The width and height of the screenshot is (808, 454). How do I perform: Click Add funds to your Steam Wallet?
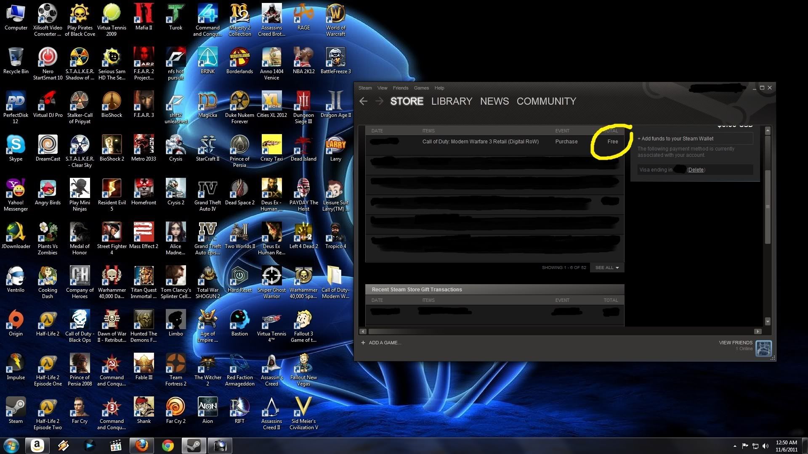tap(675, 139)
